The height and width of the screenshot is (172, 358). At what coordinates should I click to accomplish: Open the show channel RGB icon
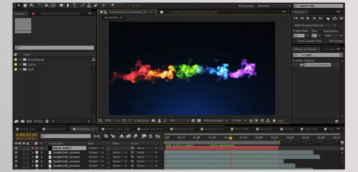coord(165,121)
